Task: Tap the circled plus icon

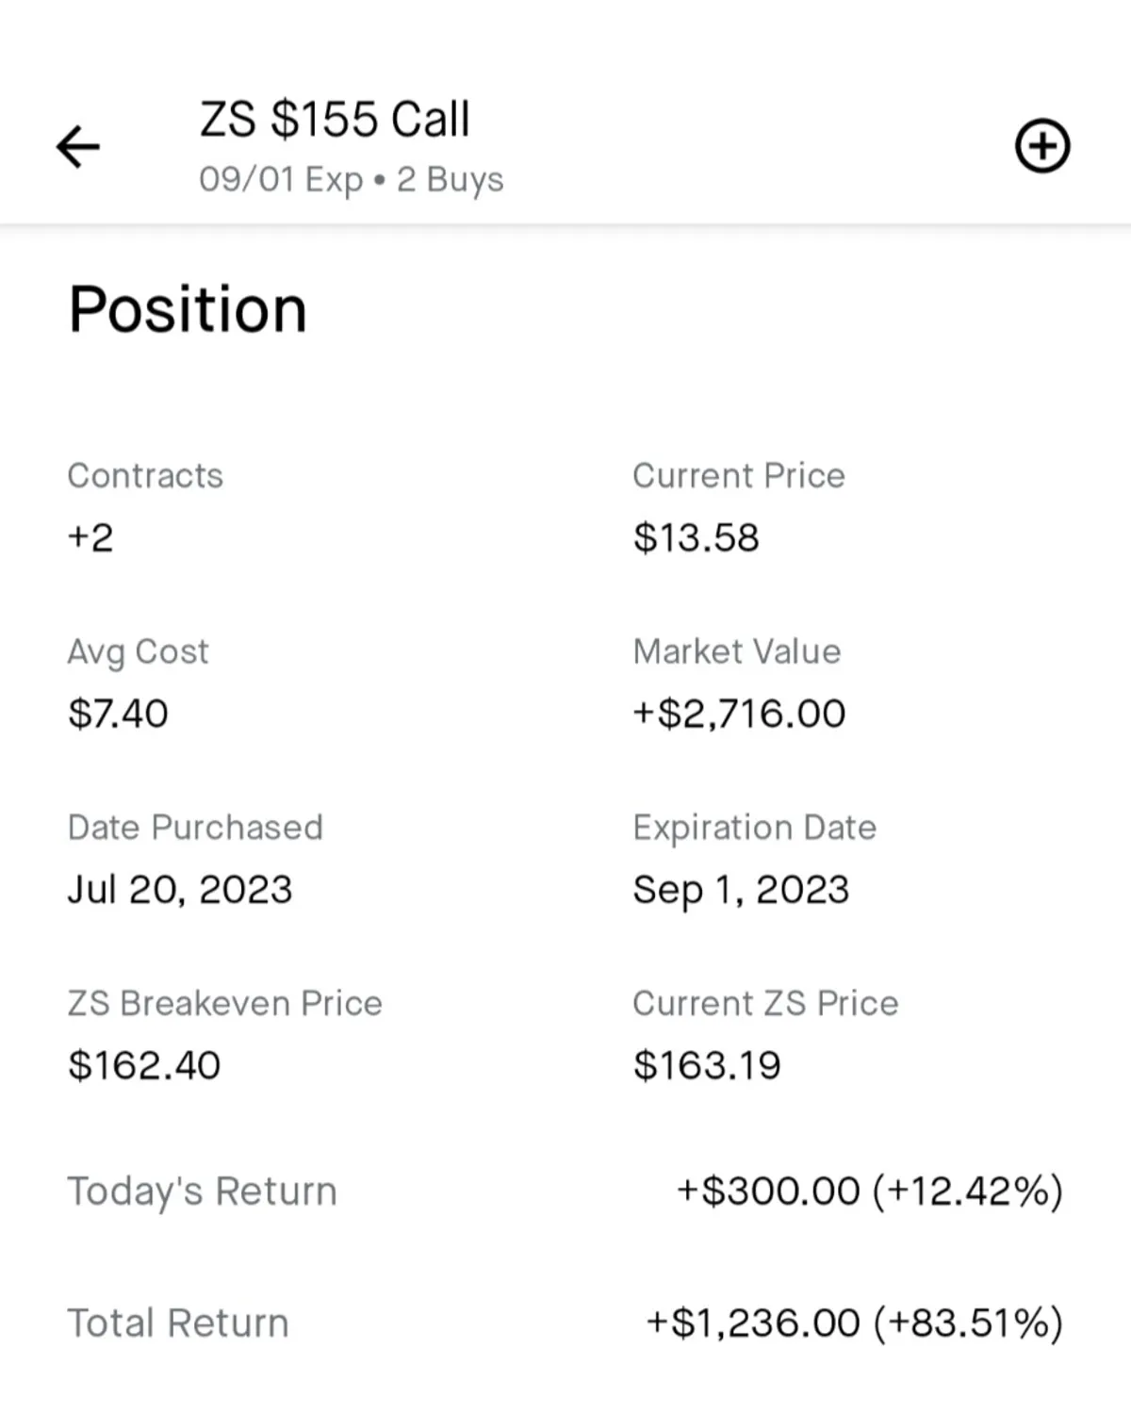Action: click(1041, 146)
